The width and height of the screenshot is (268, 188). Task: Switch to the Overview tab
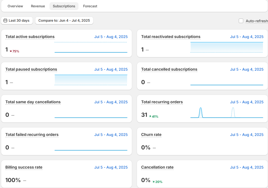[x=15, y=6]
